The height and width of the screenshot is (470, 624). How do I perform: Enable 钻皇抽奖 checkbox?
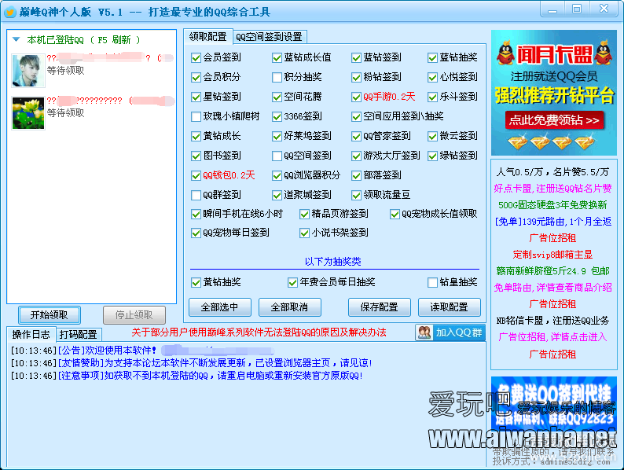pyautogui.click(x=432, y=283)
